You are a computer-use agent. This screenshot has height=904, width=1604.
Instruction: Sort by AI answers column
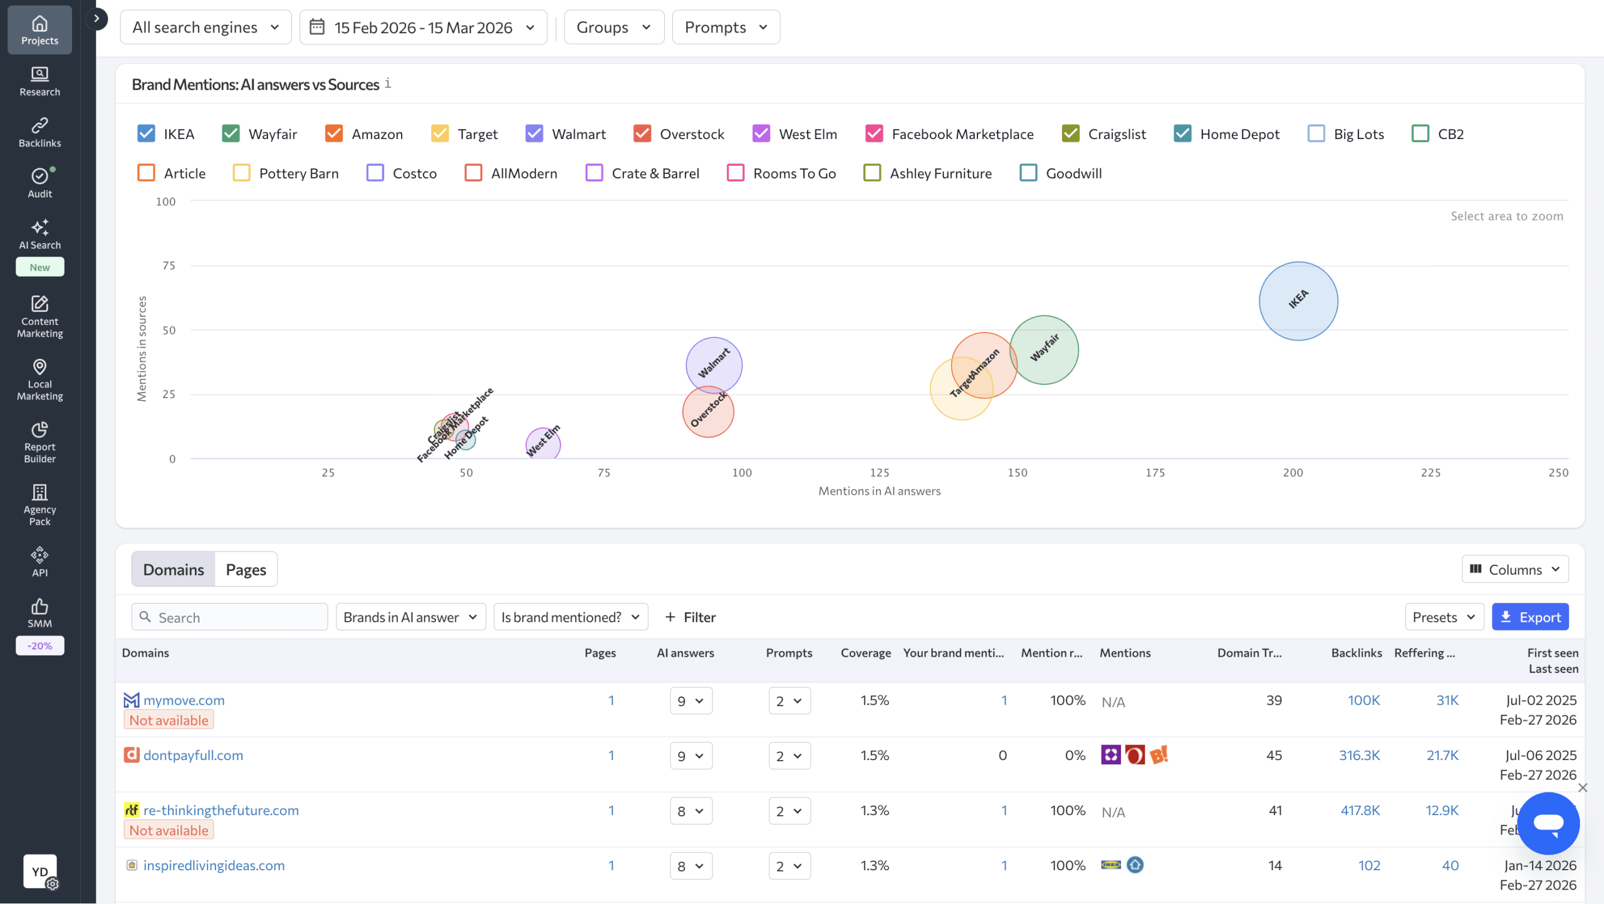coord(685,653)
